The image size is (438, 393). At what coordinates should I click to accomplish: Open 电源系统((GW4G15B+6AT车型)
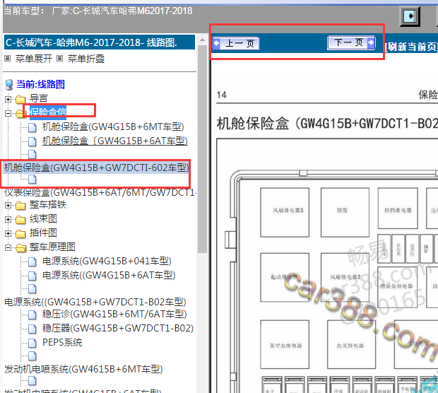[x=109, y=275]
